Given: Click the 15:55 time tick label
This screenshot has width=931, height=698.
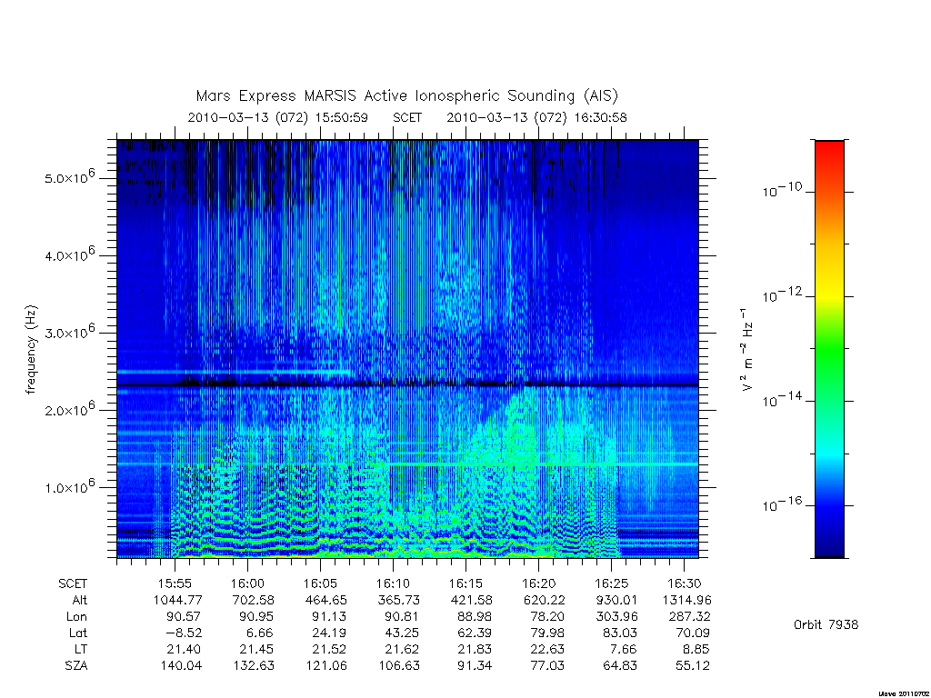Looking at the screenshot, I should 175,584.
